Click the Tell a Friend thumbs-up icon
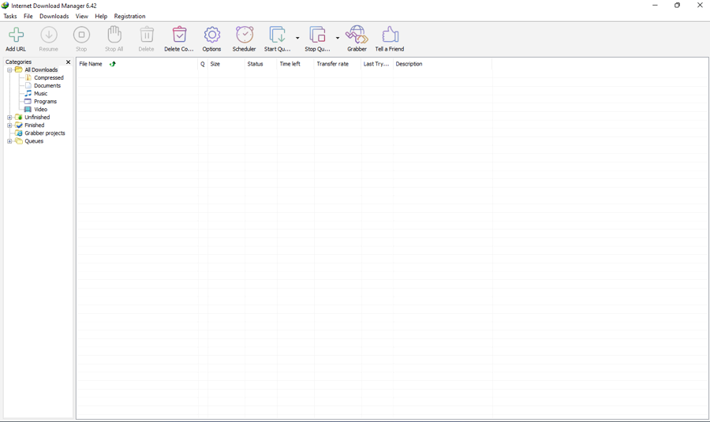710x422 pixels. pyautogui.click(x=390, y=35)
